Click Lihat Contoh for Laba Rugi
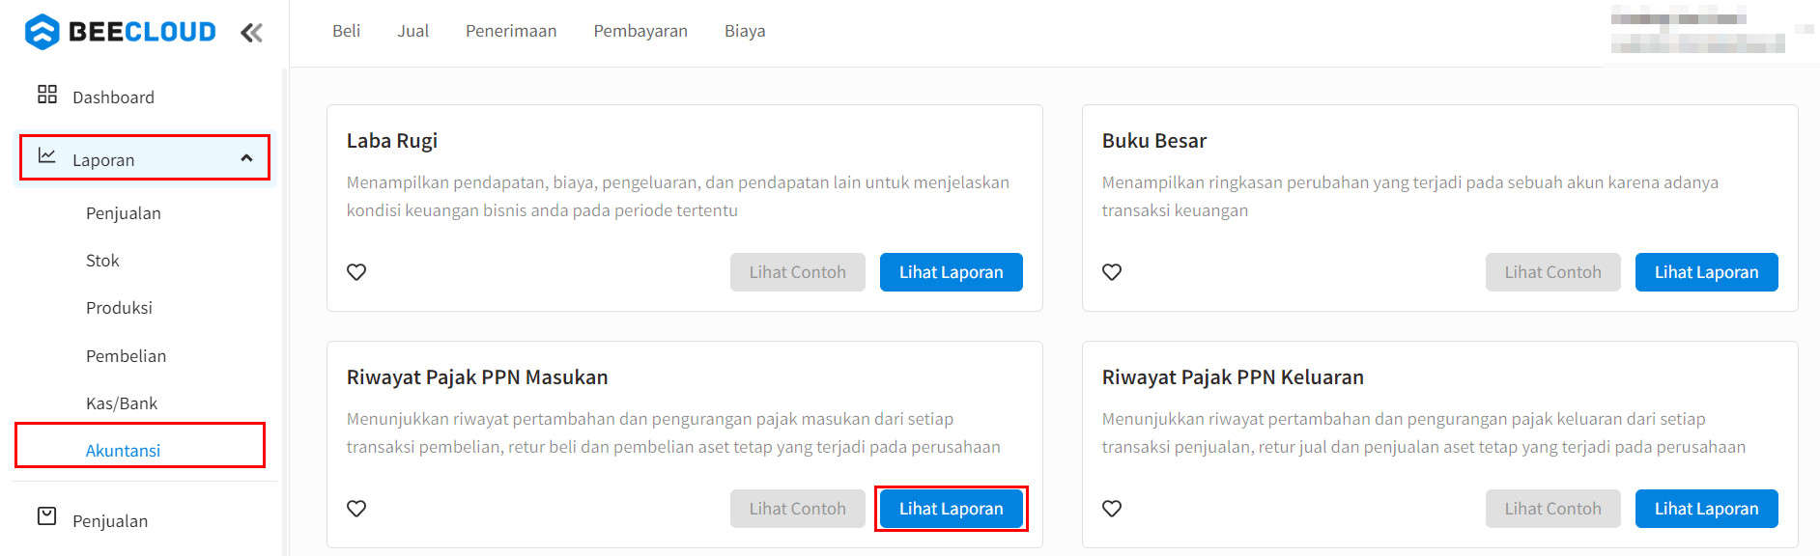 pos(797,272)
